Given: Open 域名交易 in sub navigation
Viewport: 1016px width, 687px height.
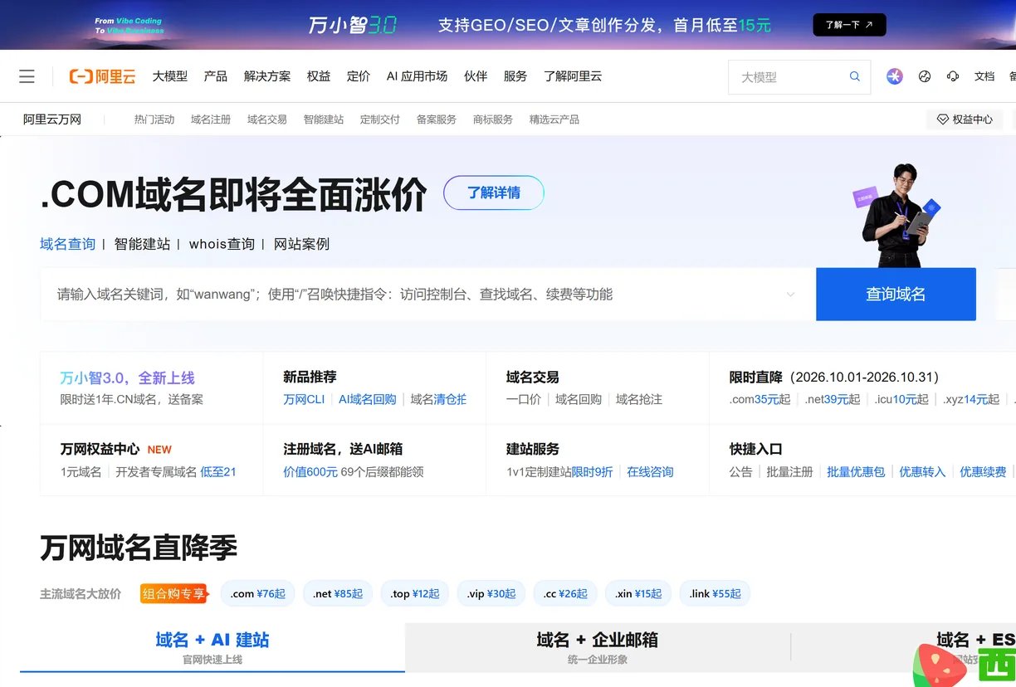Looking at the screenshot, I should [267, 119].
